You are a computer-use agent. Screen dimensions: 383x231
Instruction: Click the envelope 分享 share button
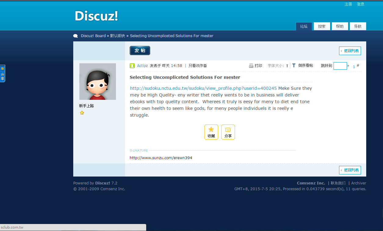click(228, 132)
